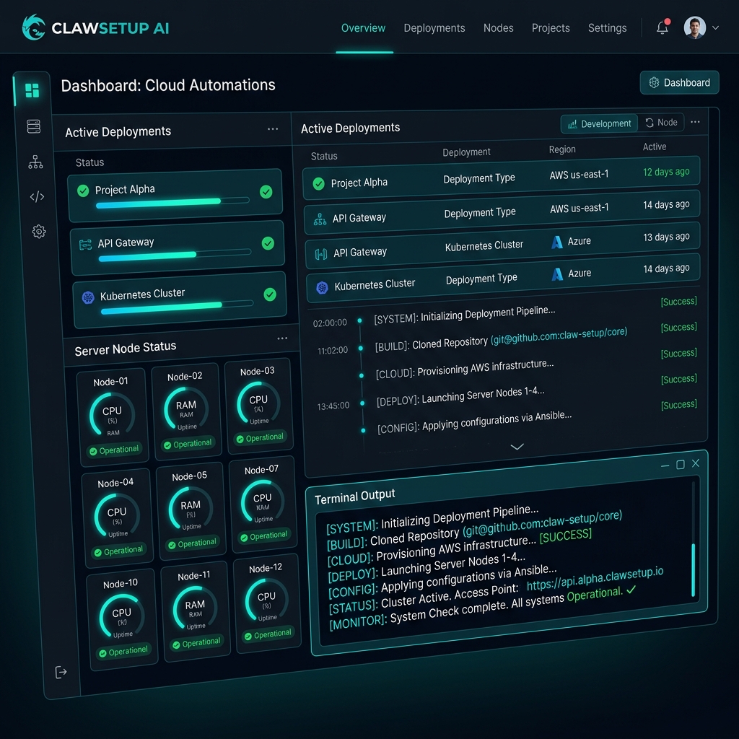Open the gear settings sidebar icon
The width and height of the screenshot is (739, 739).
tap(39, 232)
